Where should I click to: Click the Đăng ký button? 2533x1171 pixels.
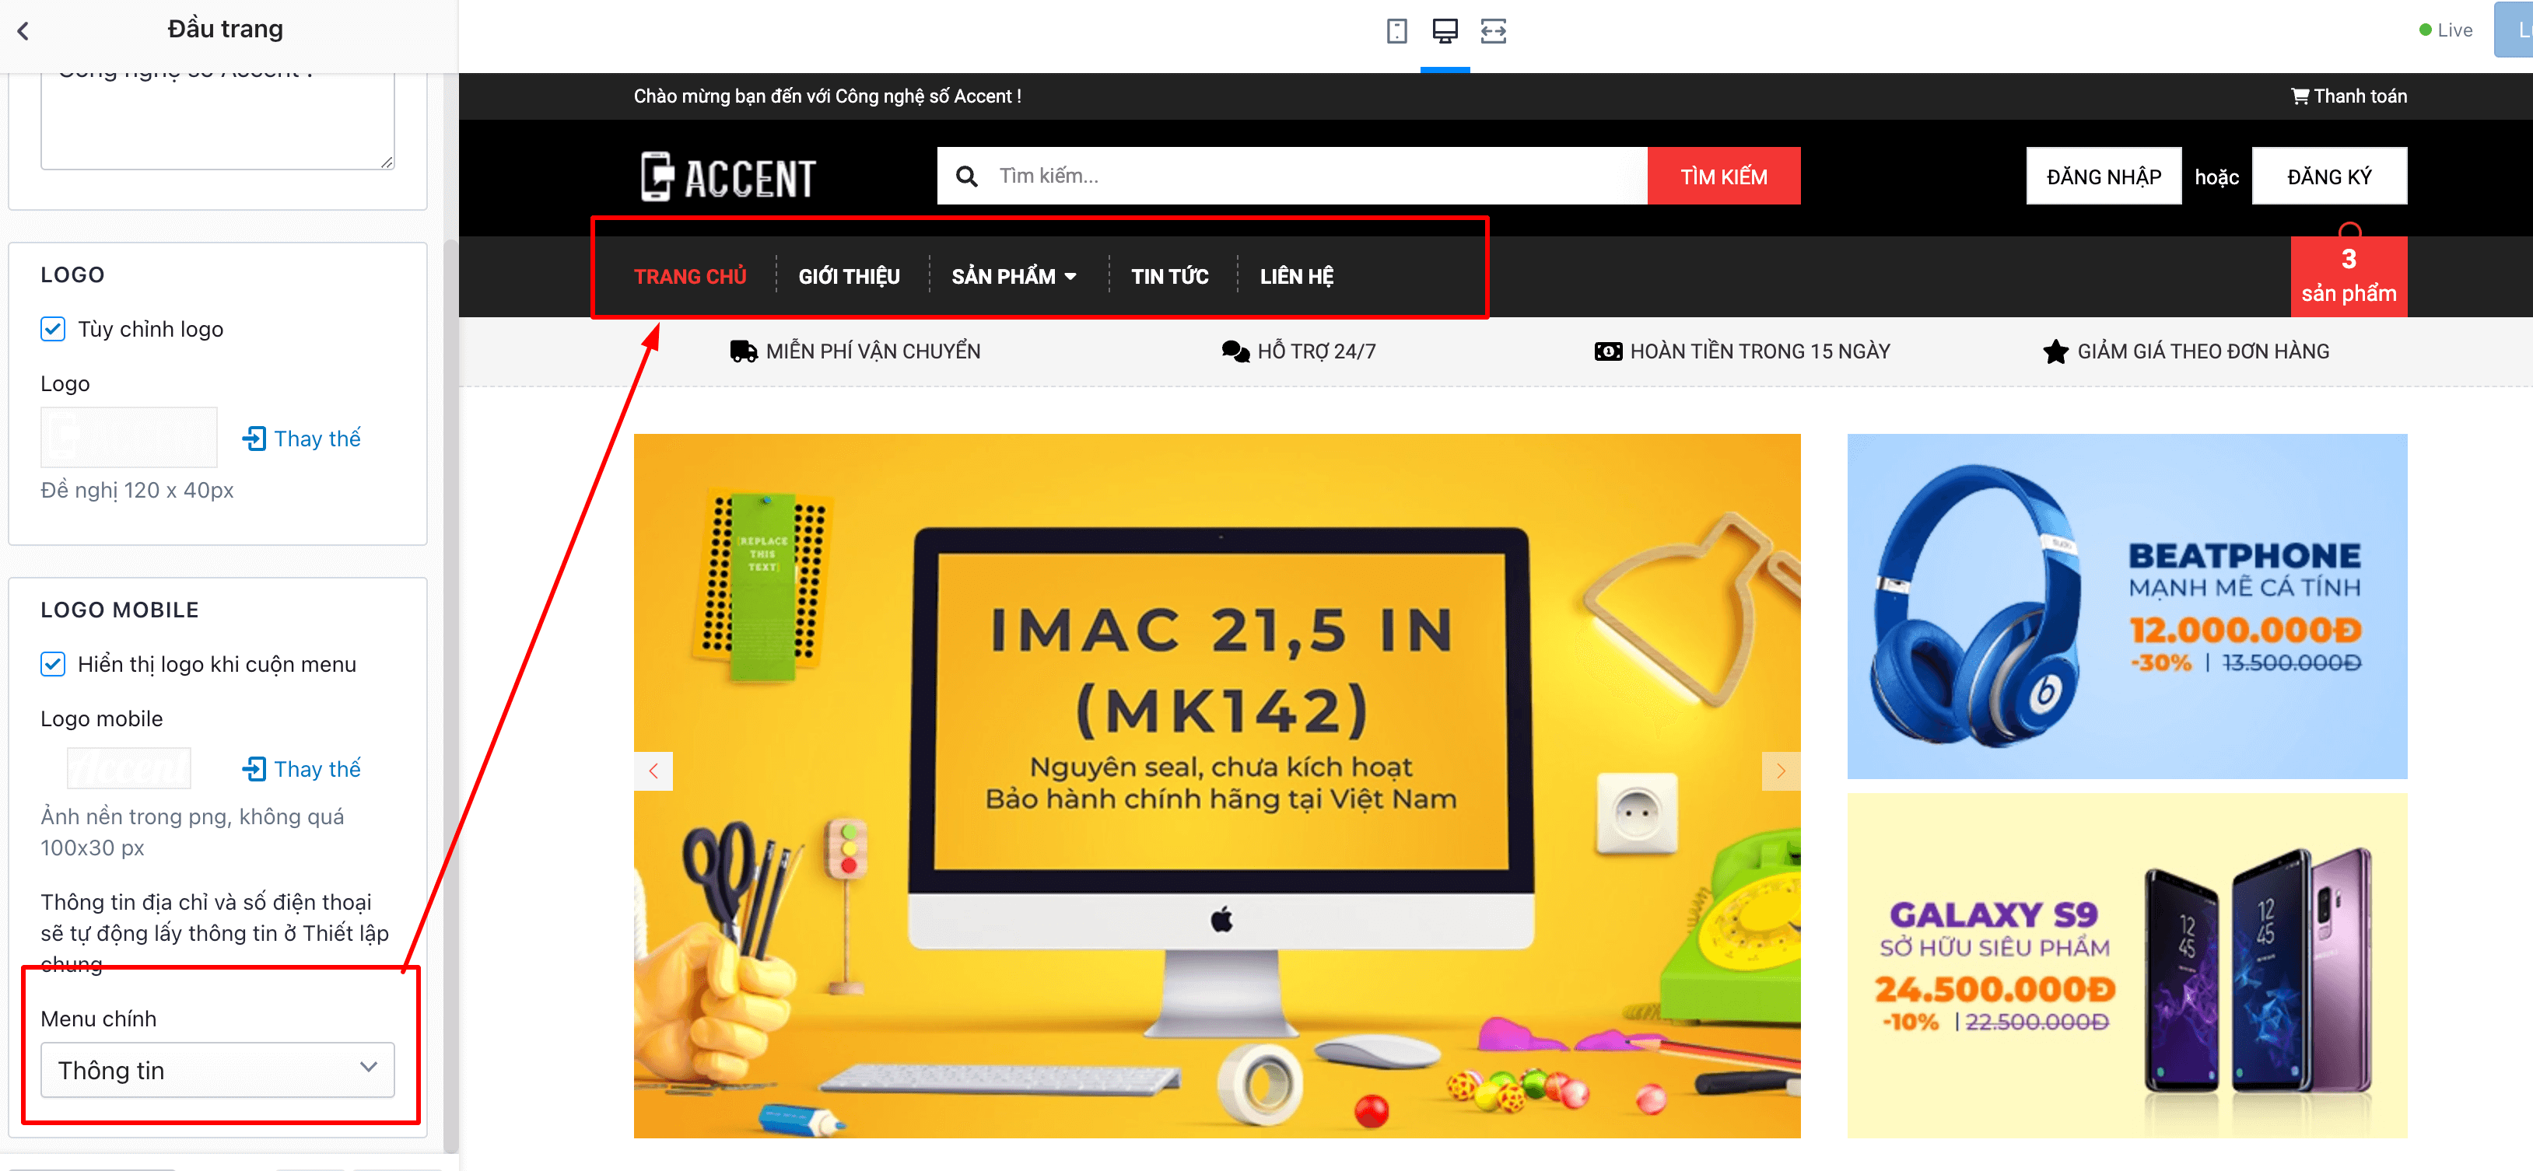(x=2329, y=176)
